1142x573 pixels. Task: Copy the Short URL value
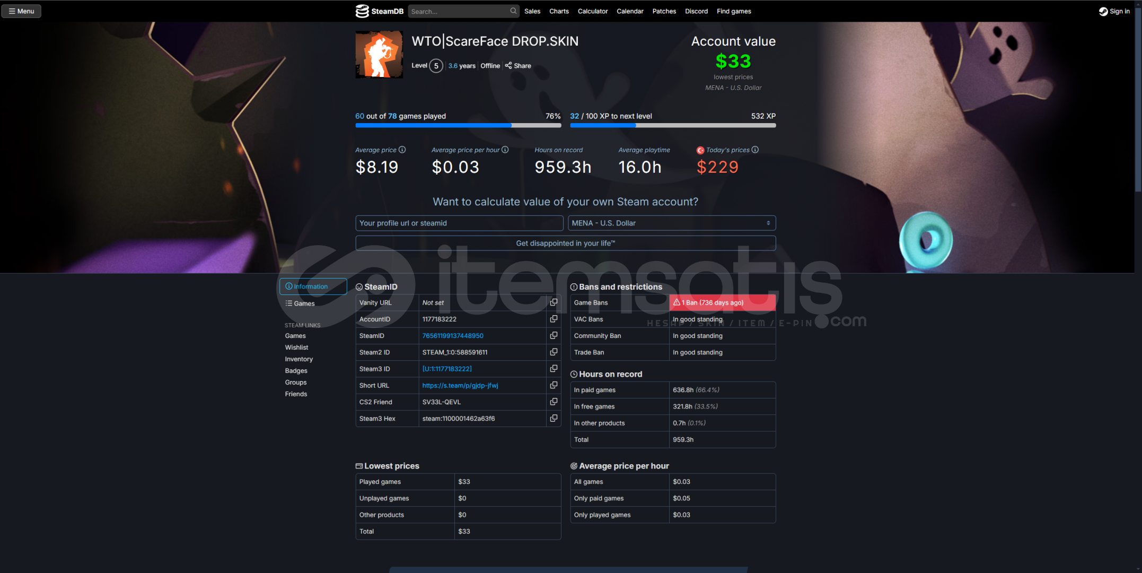coord(554,385)
